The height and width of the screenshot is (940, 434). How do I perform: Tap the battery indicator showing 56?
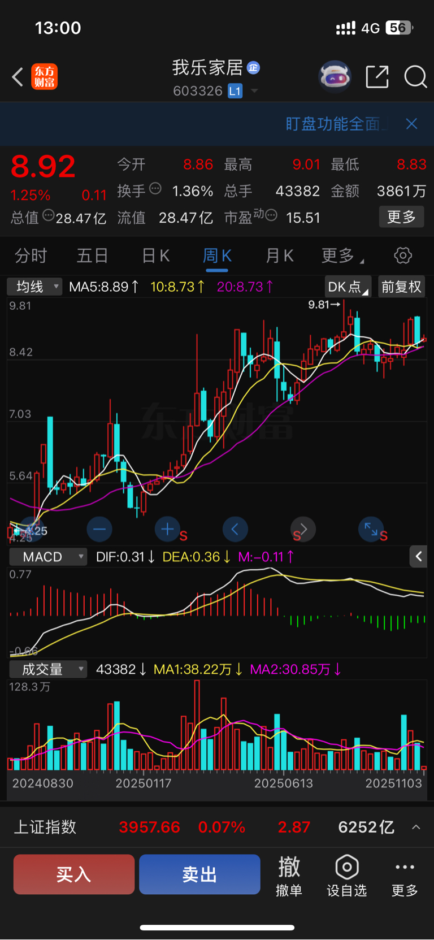point(400,28)
